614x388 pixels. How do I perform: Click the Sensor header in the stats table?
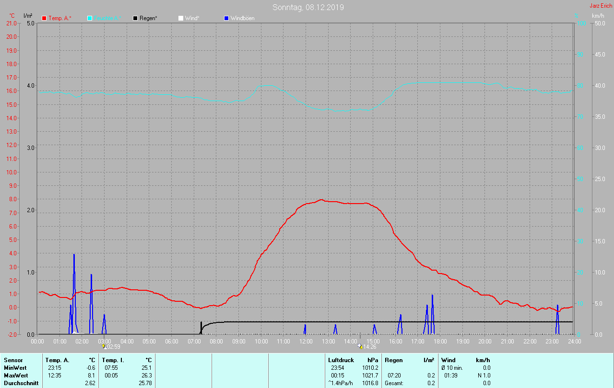(x=13, y=360)
